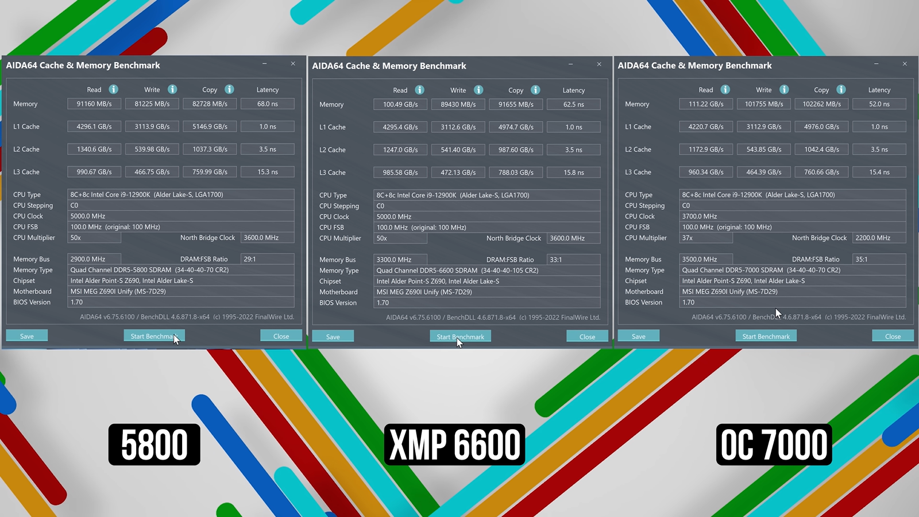Select memory read value 91160 MB/s

coord(94,104)
